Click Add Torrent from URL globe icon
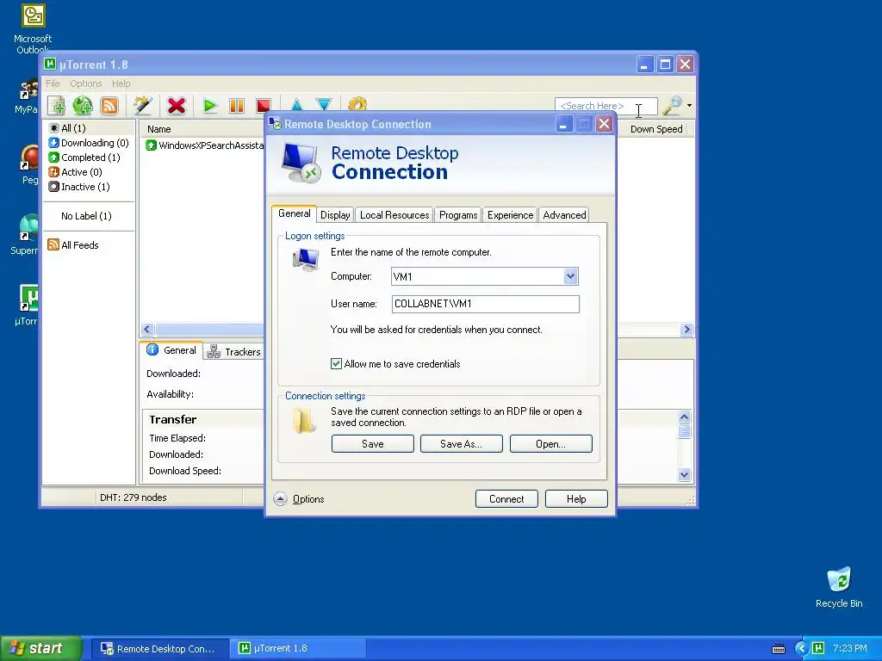Image resolution: width=882 pixels, height=661 pixels. [x=83, y=105]
